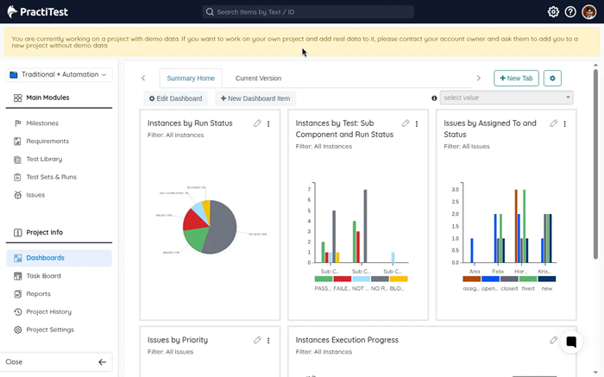The height and width of the screenshot is (377, 604).
Task: Open the Test Library icon
Action: click(x=18, y=159)
